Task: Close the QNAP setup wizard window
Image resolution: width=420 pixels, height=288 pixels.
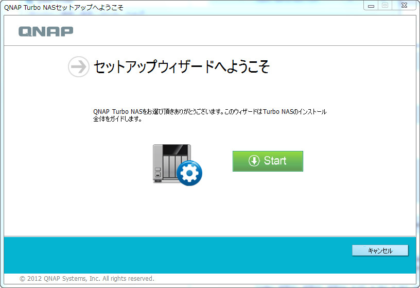Action: 404,6
